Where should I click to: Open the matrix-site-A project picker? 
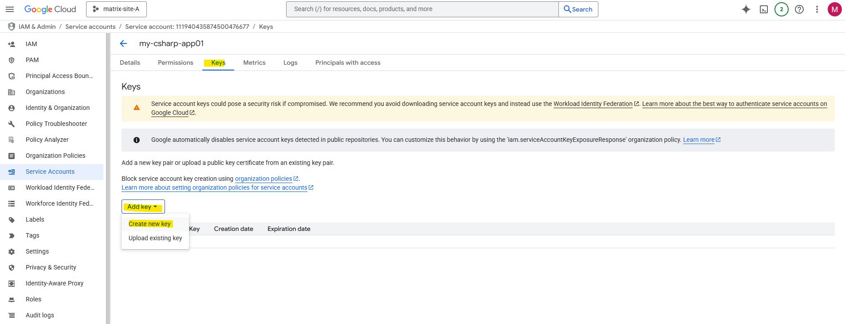[116, 9]
